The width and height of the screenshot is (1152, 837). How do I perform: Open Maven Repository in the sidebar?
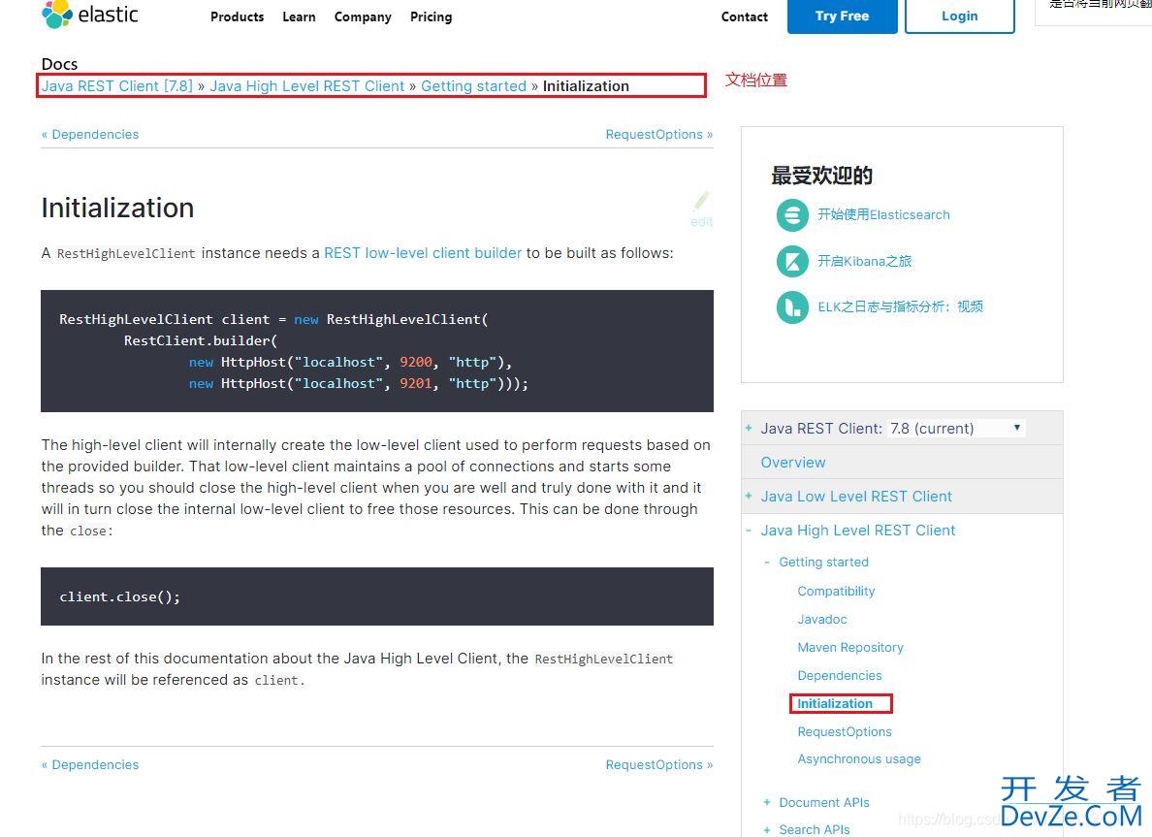pyautogui.click(x=850, y=648)
